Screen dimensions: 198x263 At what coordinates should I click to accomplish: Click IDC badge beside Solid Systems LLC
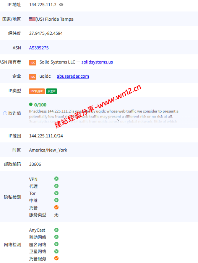click(x=32, y=62)
